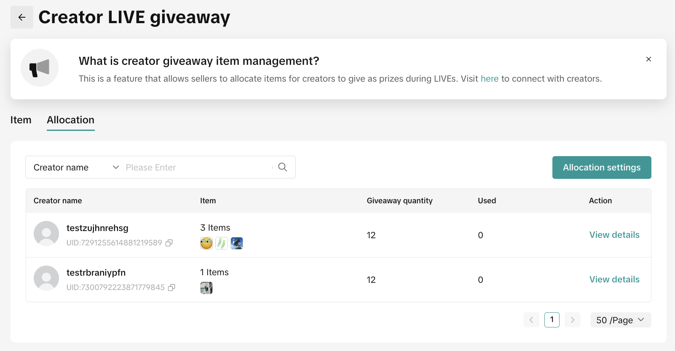The image size is (675, 351).
Task: Click the search magnifier icon
Action: click(283, 167)
